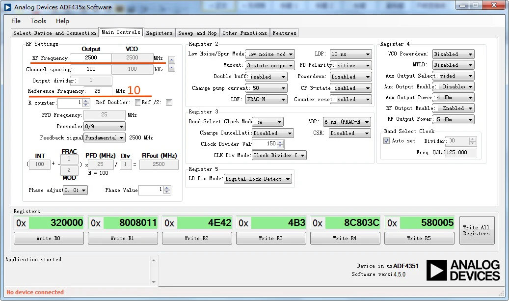Open the RF Output Enable dropdown
The height and width of the screenshot is (301, 509).
[454, 109]
